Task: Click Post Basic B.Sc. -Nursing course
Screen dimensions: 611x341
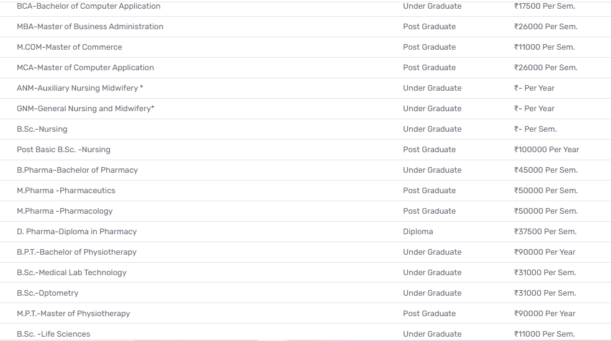Action: pyautogui.click(x=63, y=150)
